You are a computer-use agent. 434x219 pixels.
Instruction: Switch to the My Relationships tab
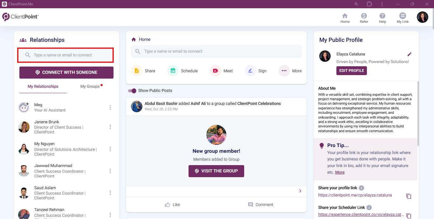coord(43,87)
